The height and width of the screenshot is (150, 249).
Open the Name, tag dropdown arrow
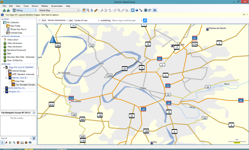[x=141, y=20]
